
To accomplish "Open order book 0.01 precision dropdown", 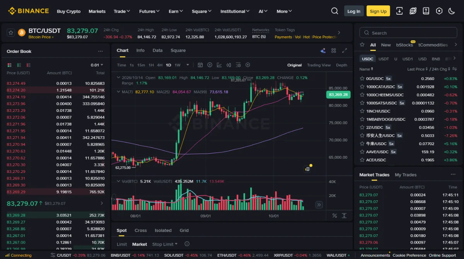I will [x=97, y=65].
